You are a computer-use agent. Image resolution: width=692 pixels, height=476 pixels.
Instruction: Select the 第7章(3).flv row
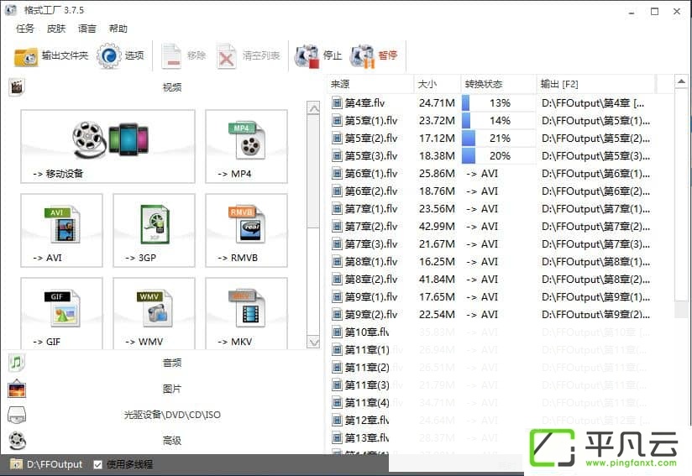490,244
